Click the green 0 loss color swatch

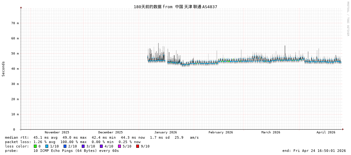(x=35, y=146)
